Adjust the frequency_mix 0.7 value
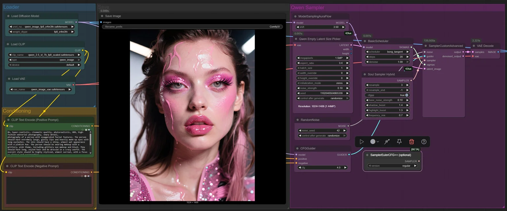Viewport: 507px width, 211px height. pyautogui.click(x=388, y=115)
